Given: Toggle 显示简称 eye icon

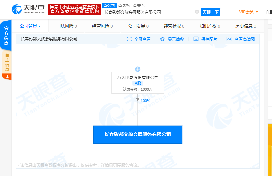Looking at the screenshot, I should point(162,39).
